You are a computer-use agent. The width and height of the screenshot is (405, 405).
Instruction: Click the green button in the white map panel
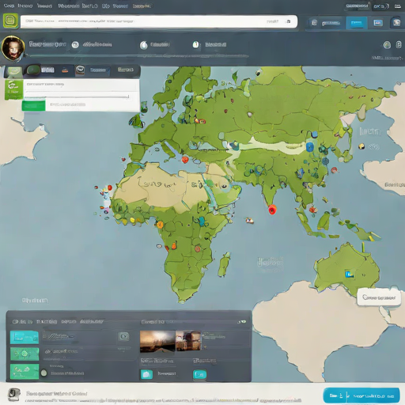33,106
